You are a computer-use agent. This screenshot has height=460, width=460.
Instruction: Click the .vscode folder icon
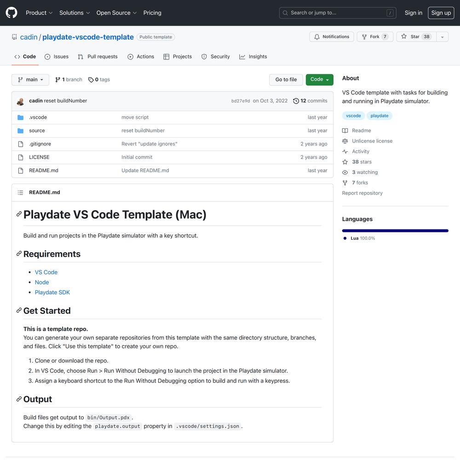click(x=21, y=118)
